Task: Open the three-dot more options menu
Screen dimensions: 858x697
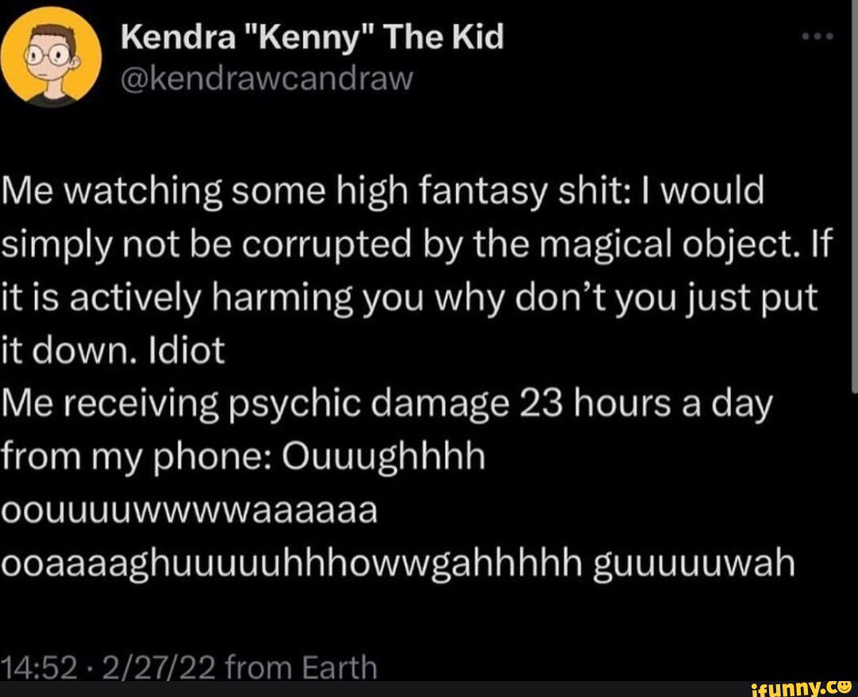Action: (x=817, y=36)
